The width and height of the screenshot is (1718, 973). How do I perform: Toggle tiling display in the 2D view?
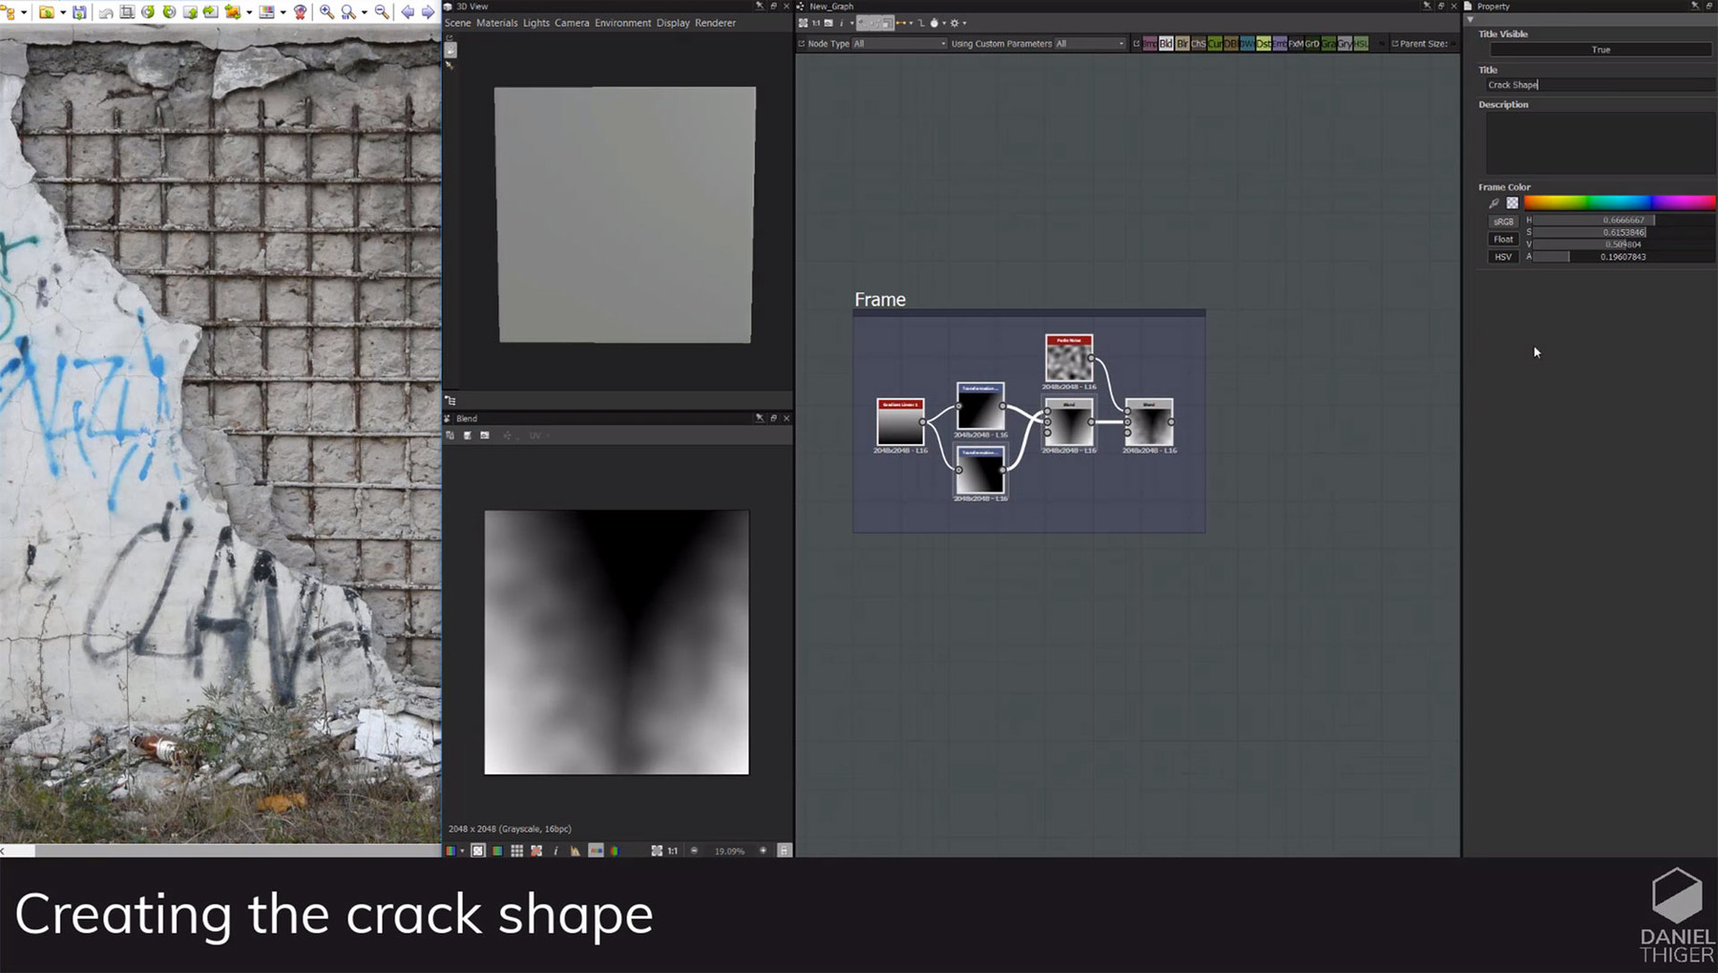coord(516,850)
